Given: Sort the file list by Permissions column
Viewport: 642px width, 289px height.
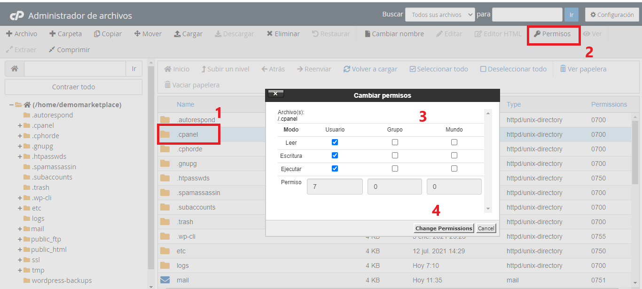Looking at the screenshot, I should pyautogui.click(x=609, y=104).
